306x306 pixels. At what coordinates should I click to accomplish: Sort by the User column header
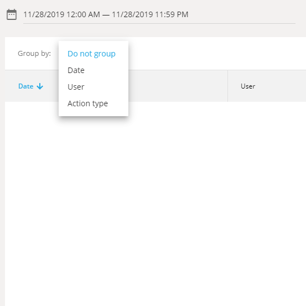click(x=248, y=86)
